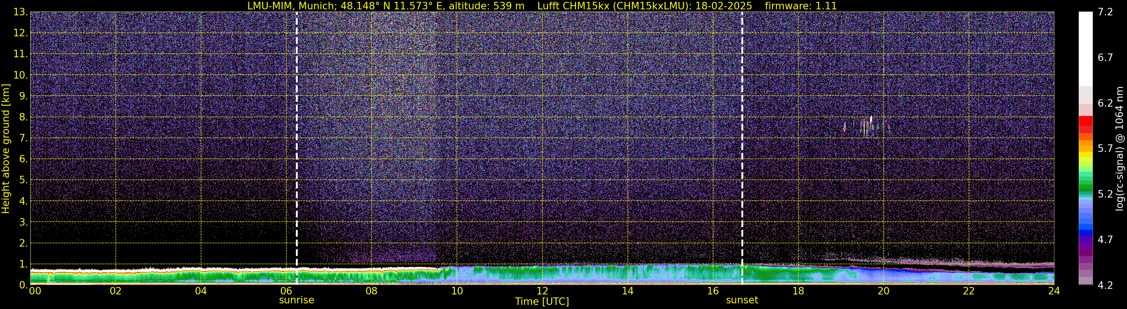This screenshot has width=1127, height=309.
Task: Click the y-axis tick label "8."
Action: pyautogui.click(x=23, y=117)
